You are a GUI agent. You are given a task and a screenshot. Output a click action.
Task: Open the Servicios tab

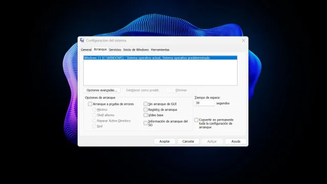click(x=115, y=50)
